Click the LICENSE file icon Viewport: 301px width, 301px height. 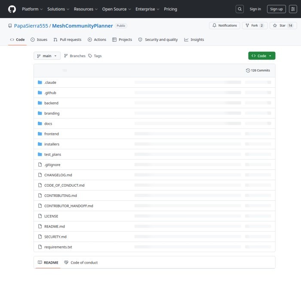tap(40, 216)
